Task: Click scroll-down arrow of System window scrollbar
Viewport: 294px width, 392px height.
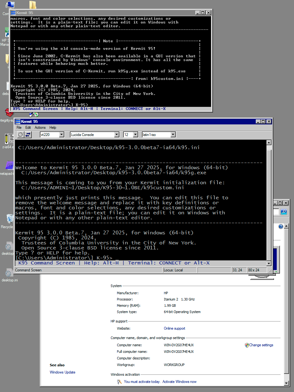Action: tap(286, 383)
